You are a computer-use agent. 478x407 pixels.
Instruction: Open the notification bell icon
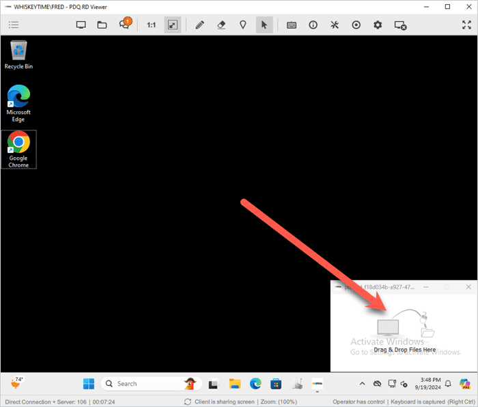[x=448, y=384]
